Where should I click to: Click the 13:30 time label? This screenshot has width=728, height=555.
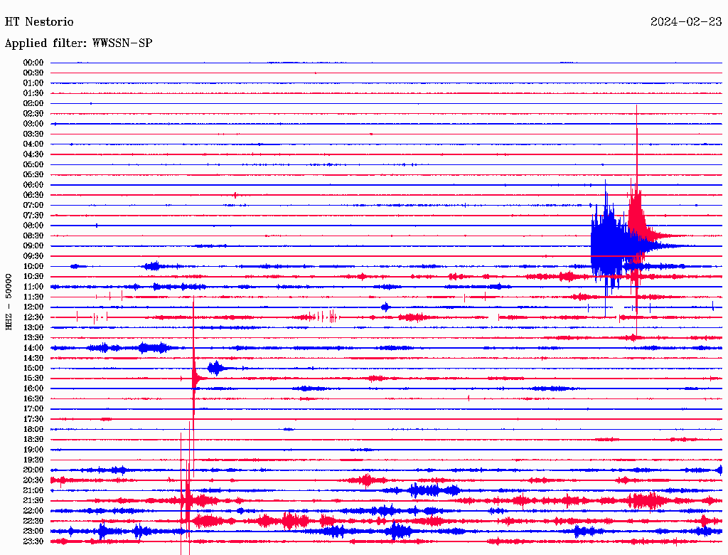point(33,338)
